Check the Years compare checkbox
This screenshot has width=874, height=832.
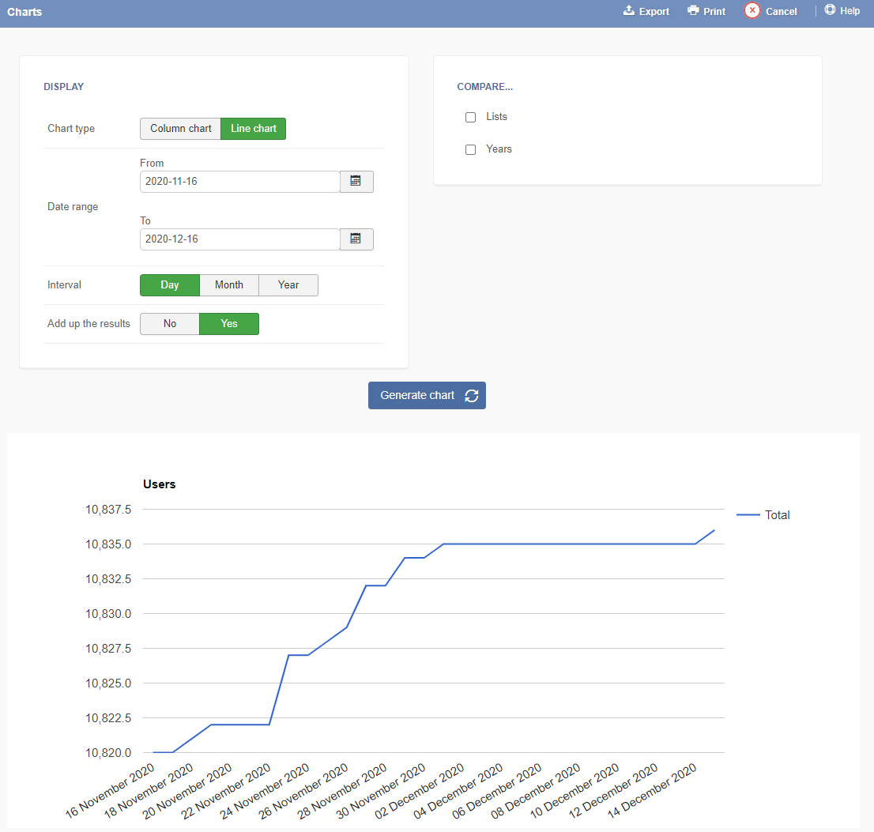point(470,149)
